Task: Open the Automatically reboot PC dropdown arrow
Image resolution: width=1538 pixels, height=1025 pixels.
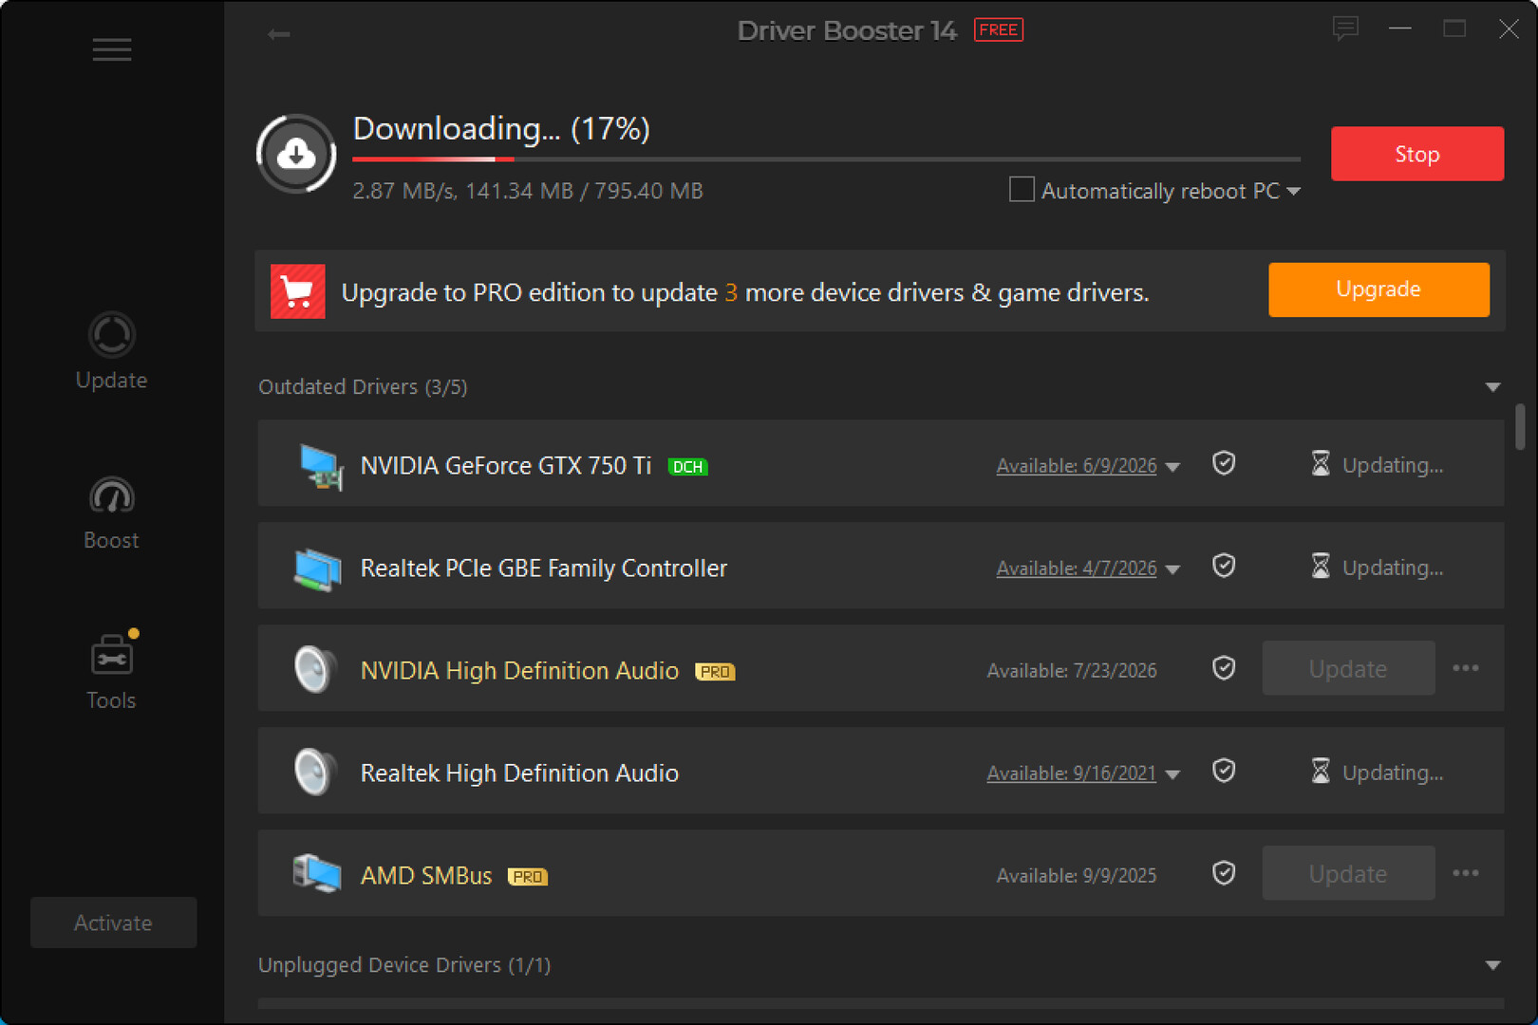Action: point(1293,192)
